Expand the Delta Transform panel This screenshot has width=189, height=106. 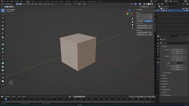point(167,73)
